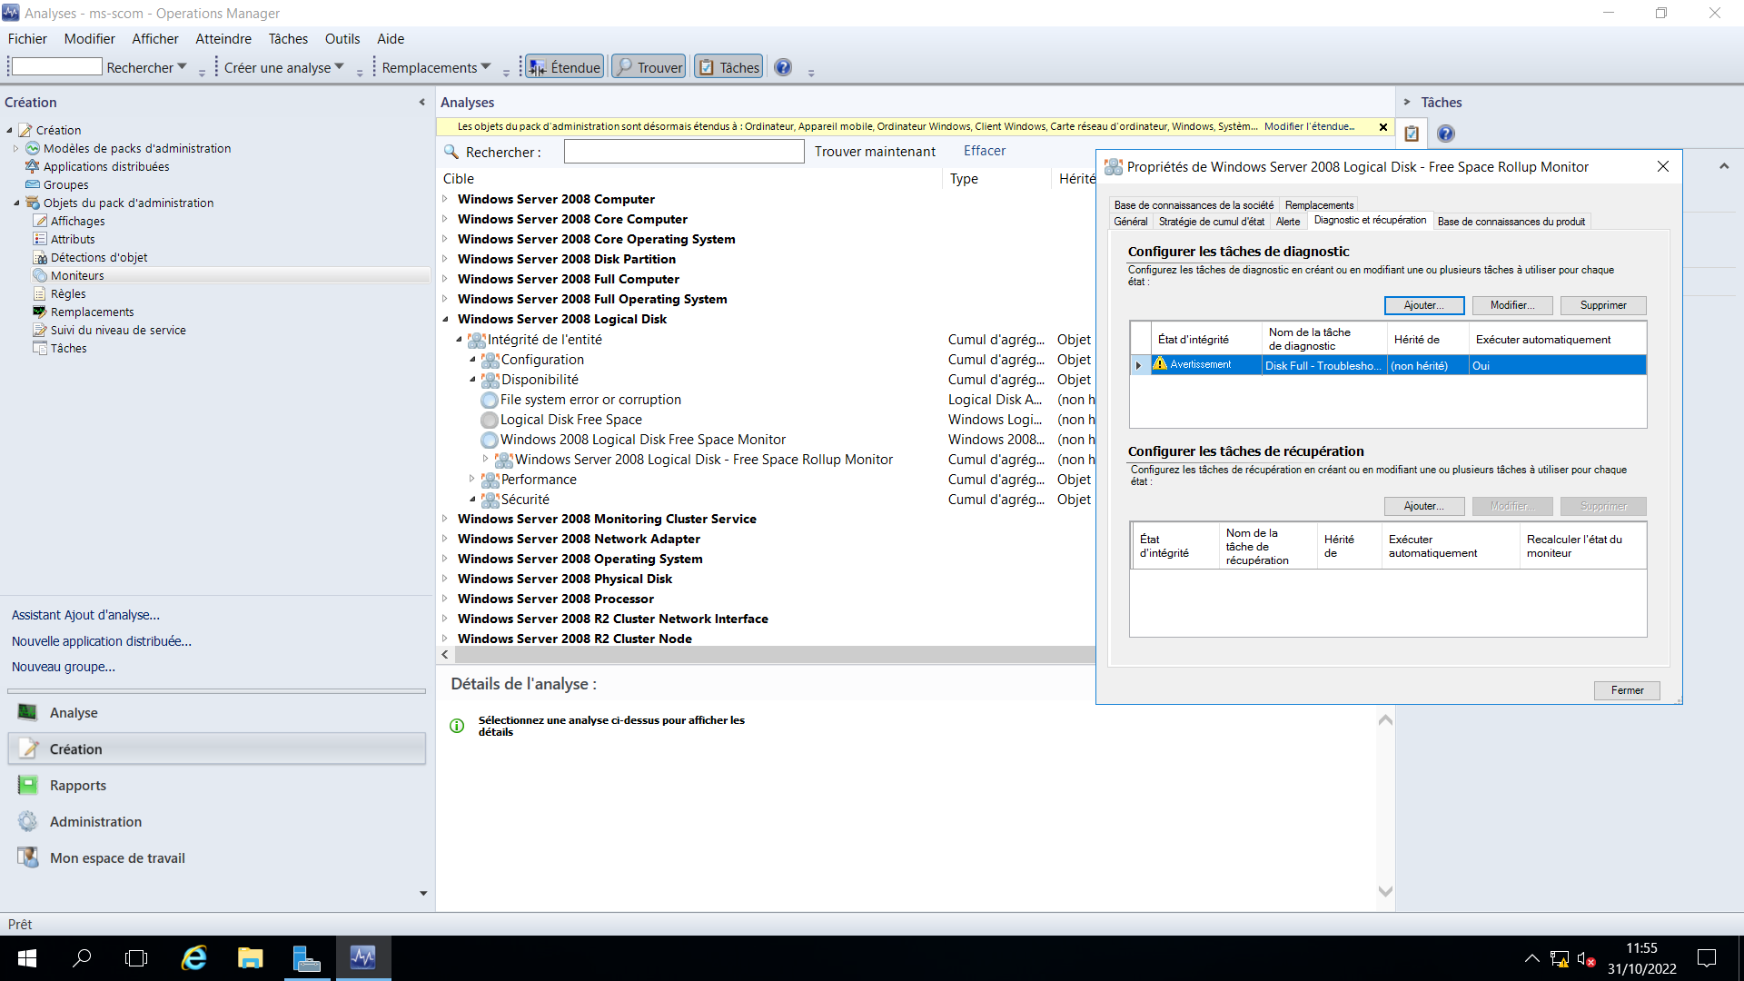The image size is (1744, 981).
Task: Select the Remplacements tree entry
Action: pyautogui.click(x=92, y=312)
